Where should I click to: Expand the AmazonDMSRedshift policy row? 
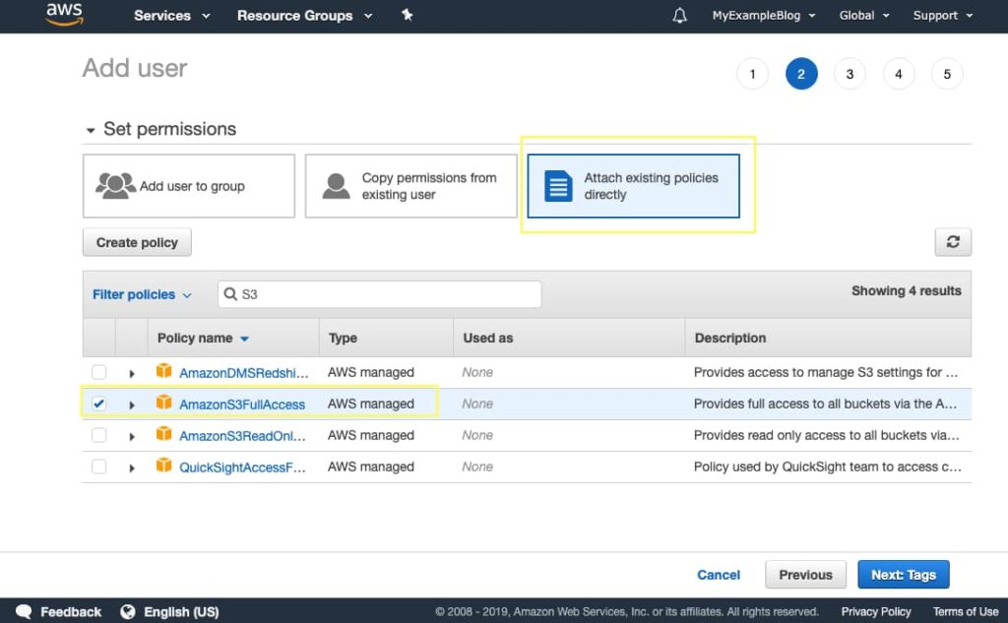(132, 372)
